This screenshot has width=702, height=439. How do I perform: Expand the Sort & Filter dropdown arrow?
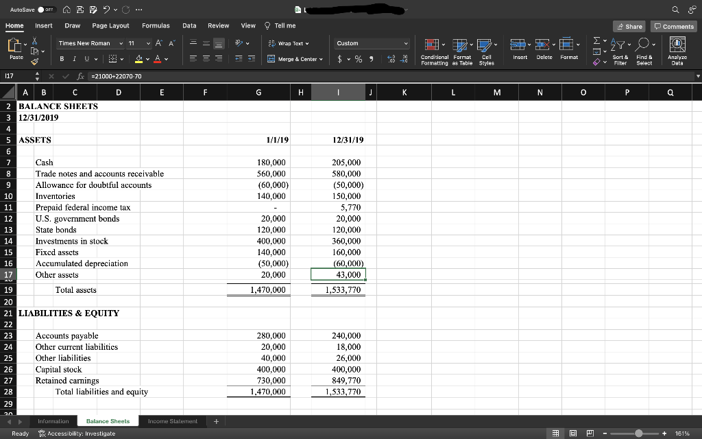(x=629, y=45)
